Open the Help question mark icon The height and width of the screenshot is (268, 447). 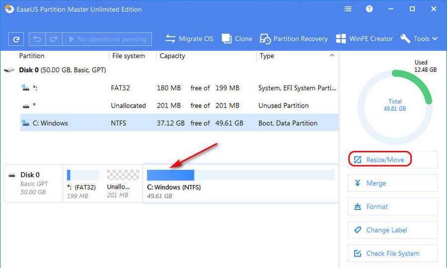point(369,9)
